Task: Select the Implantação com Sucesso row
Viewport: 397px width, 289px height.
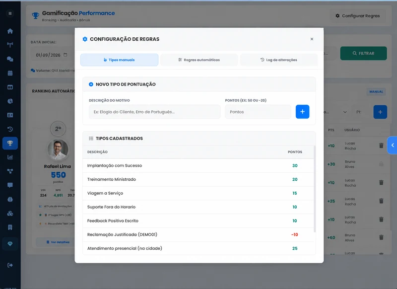Action: (x=198, y=166)
